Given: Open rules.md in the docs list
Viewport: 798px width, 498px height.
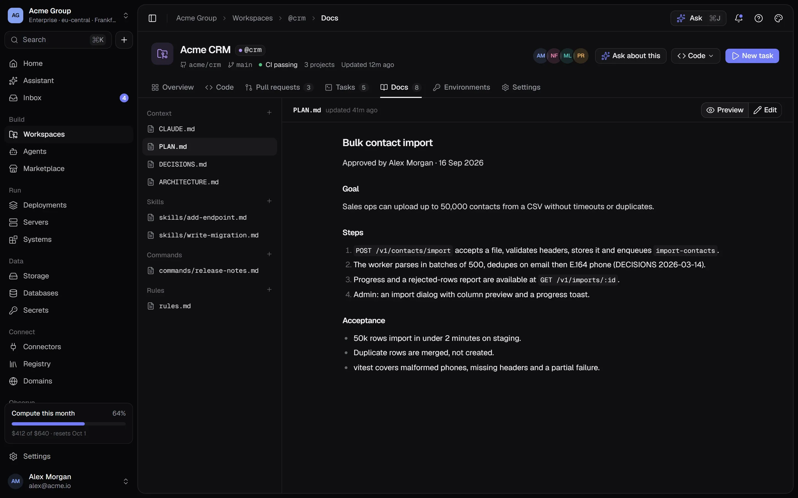Looking at the screenshot, I should pos(209,306).
